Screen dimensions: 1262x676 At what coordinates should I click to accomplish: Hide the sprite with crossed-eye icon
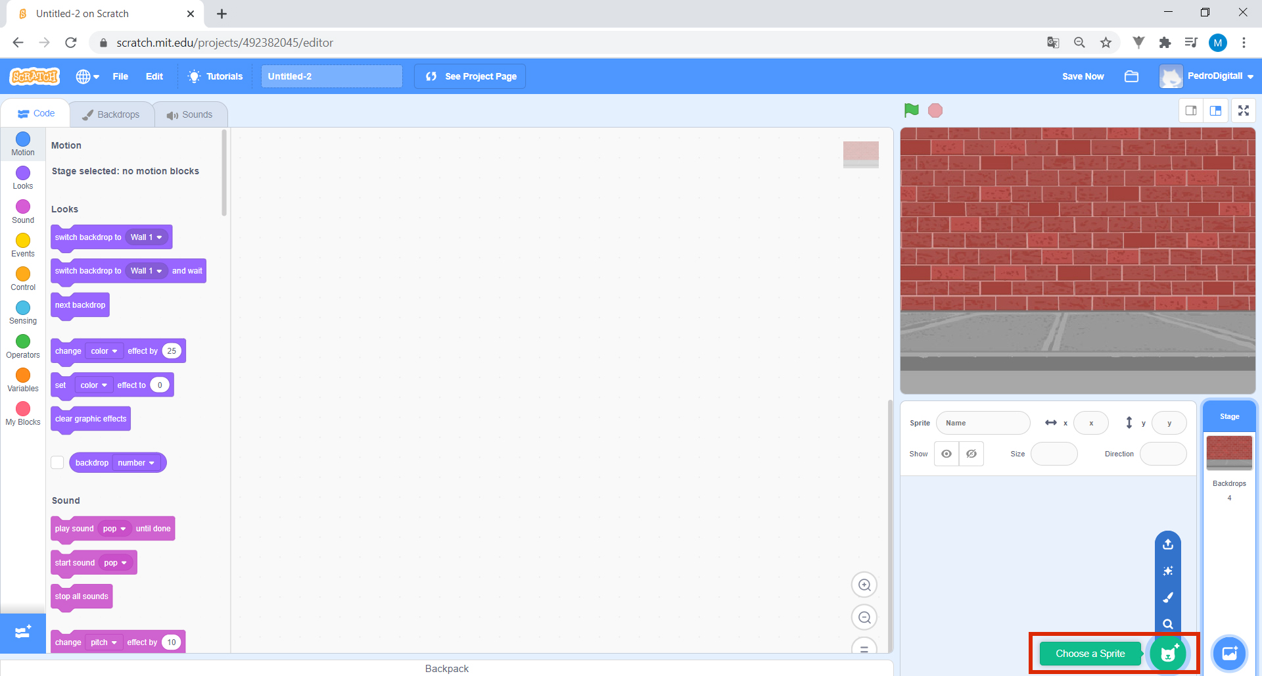971,454
